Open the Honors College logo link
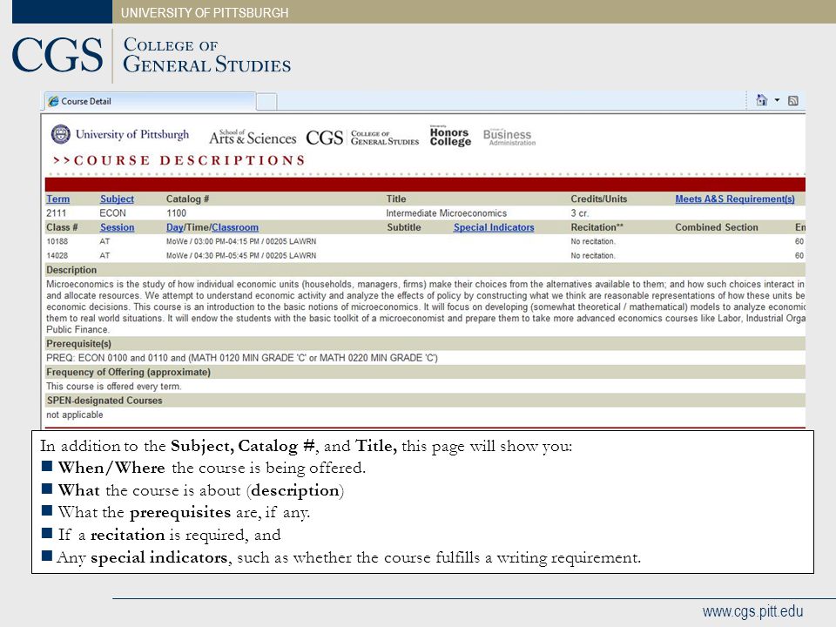The image size is (836, 627). click(450, 136)
